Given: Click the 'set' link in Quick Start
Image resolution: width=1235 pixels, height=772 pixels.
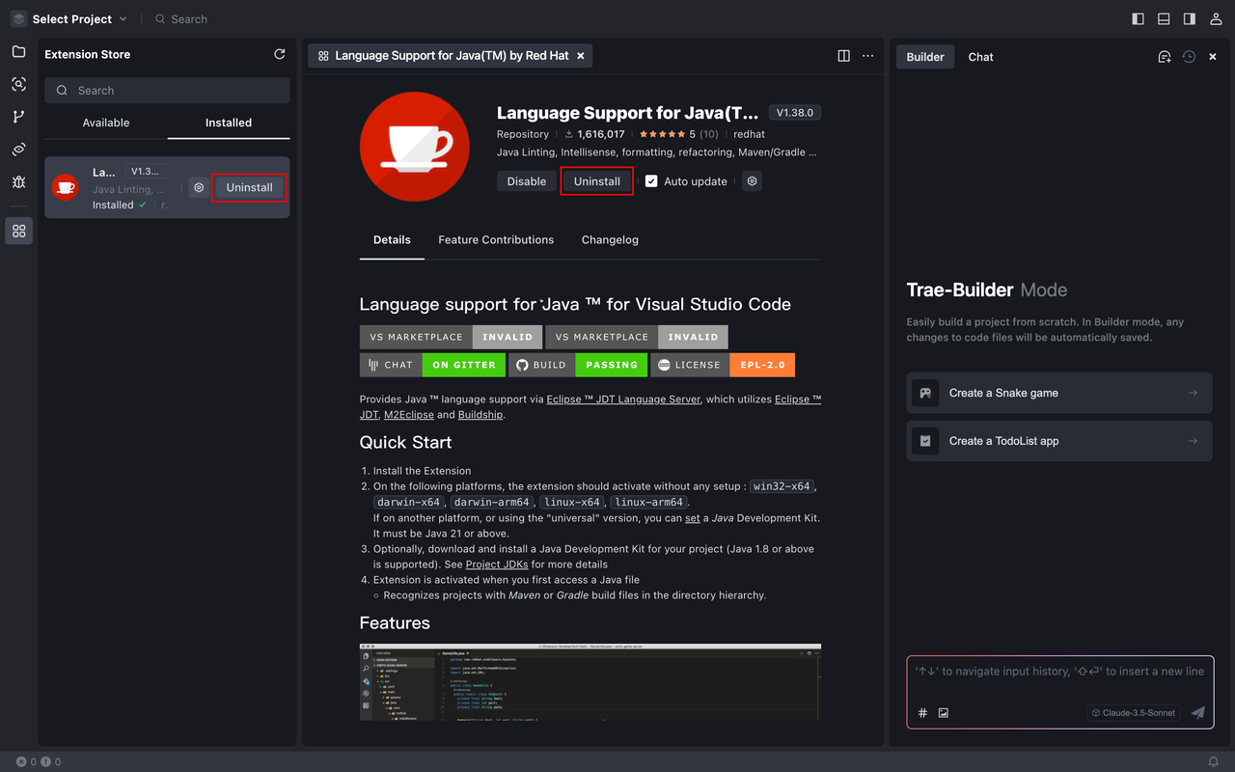Looking at the screenshot, I should pos(693,517).
